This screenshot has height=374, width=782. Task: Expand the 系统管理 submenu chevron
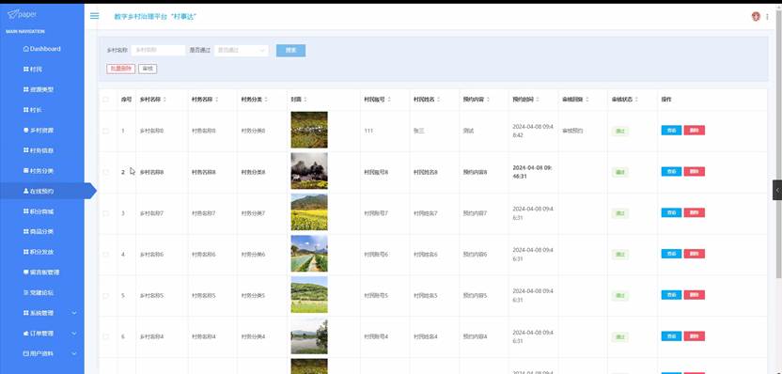pyautogui.click(x=74, y=313)
